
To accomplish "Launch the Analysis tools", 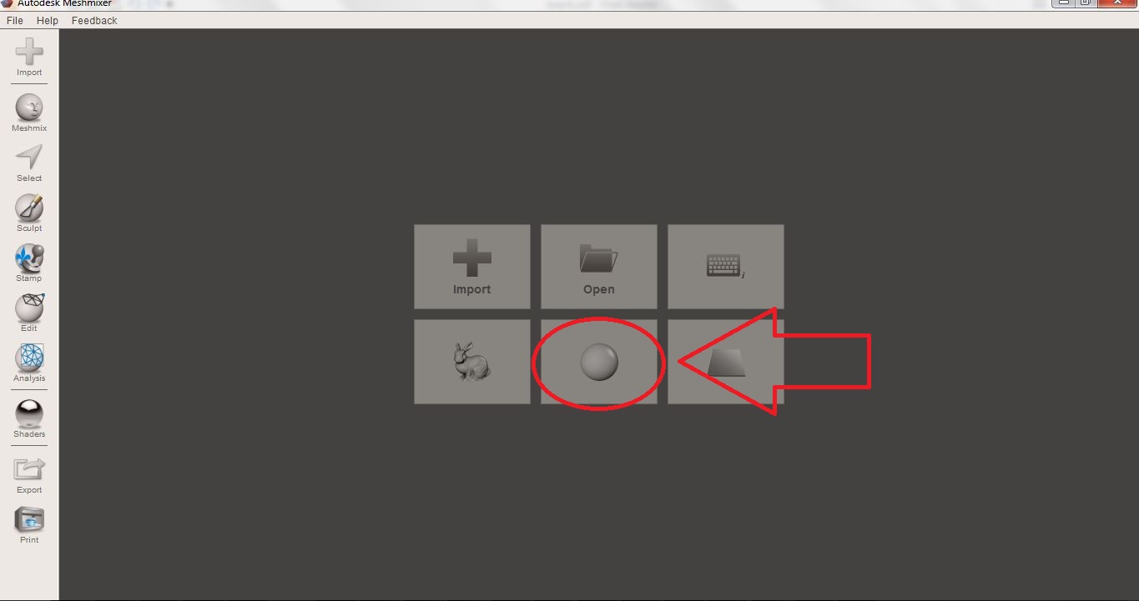I will click(x=29, y=363).
